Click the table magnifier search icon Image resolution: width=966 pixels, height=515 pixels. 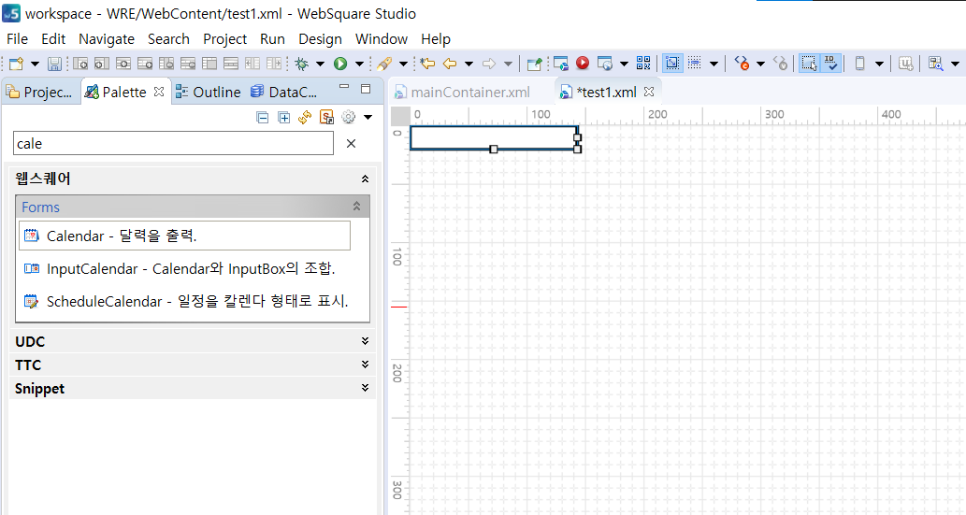pyautogui.click(x=936, y=64)
